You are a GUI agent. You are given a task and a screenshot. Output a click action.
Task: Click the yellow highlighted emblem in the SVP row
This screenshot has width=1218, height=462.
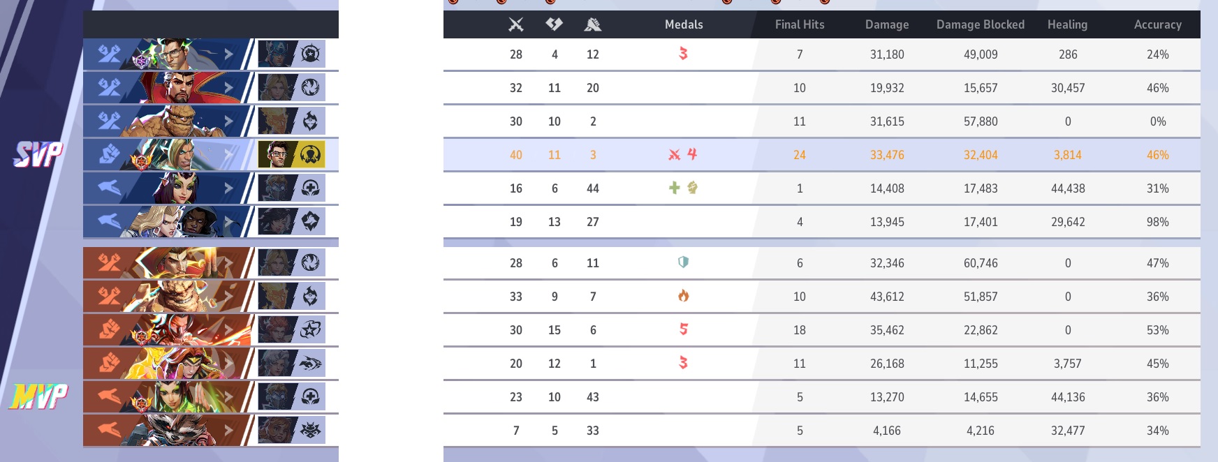(x=311, y=154)
